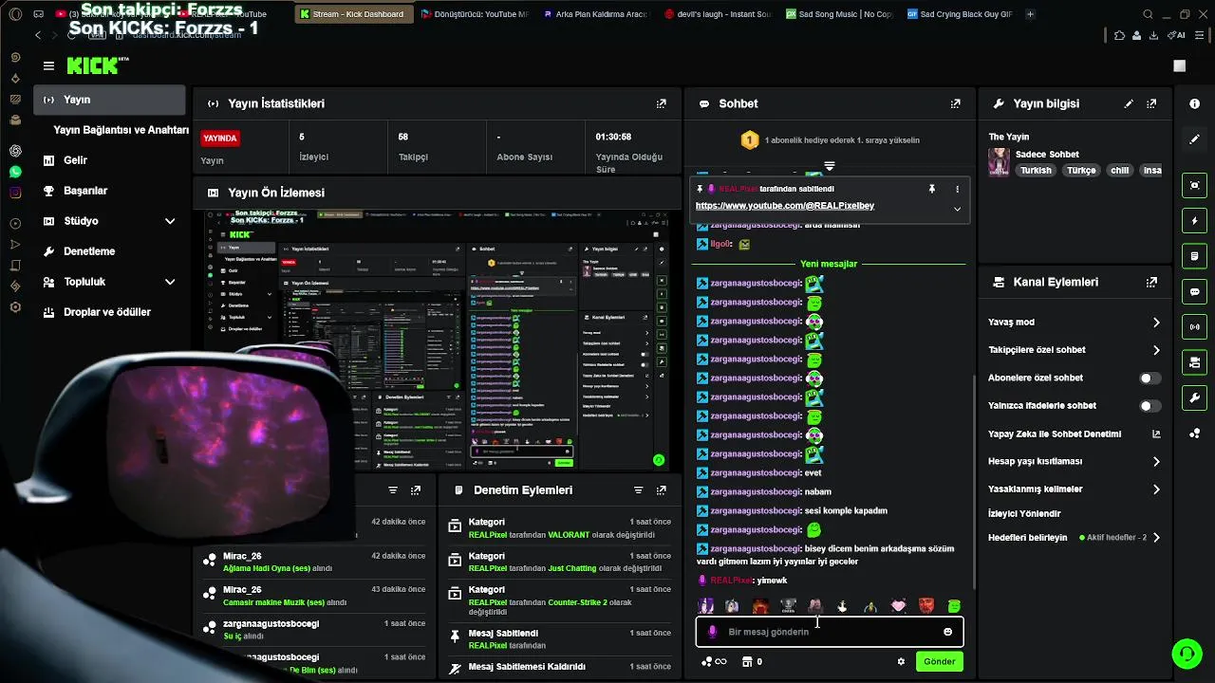1215x683 pixels.
Task: Open Yasaklanmış kelimeler chevron
Action: 1156,489
